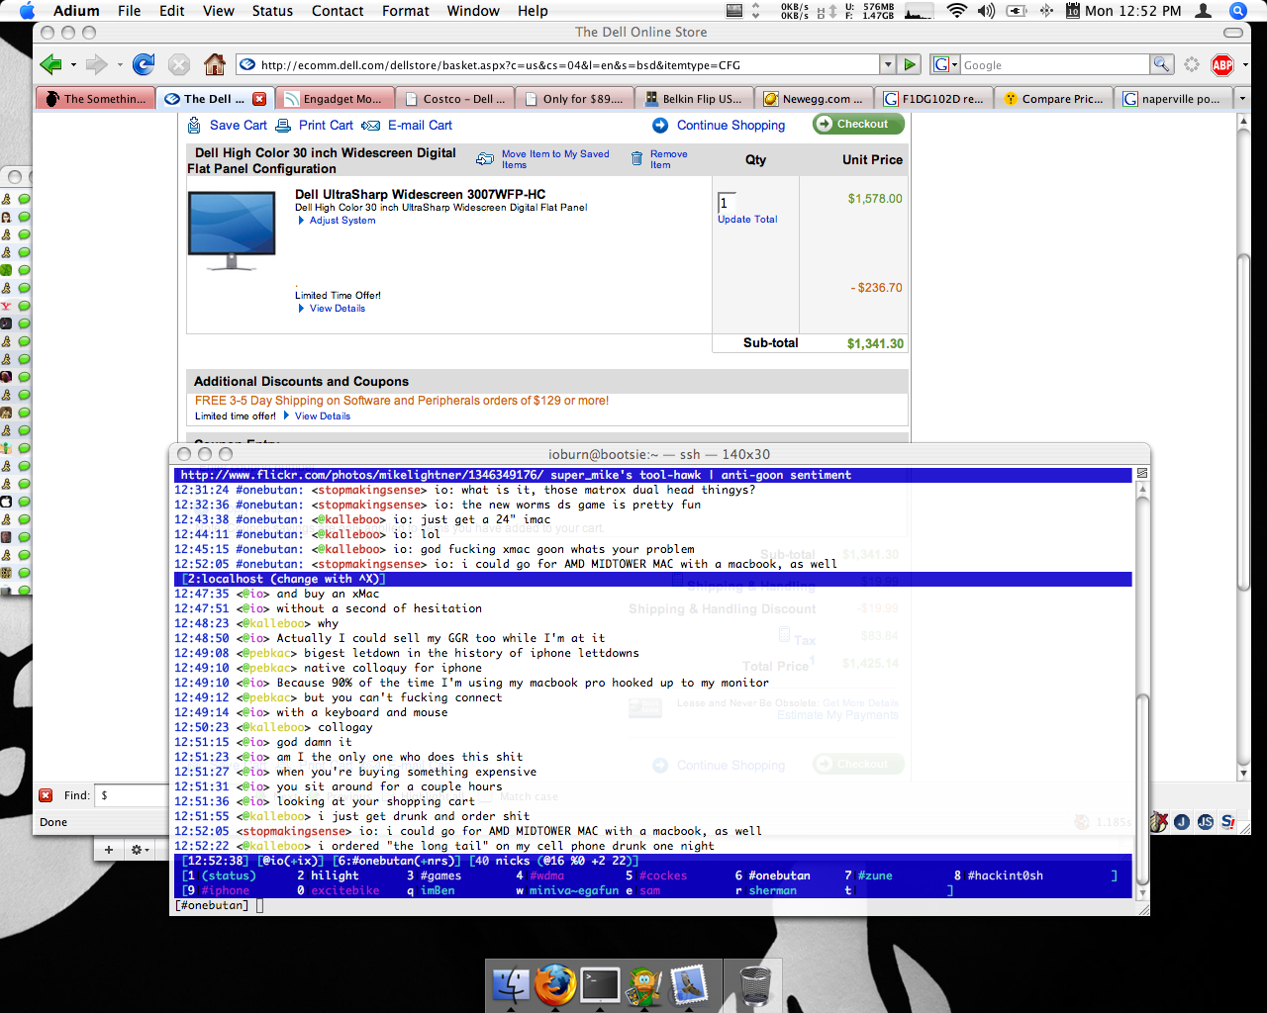The width and height of the screenshot is (1267, 1013).
Task: Open the Apple menu
Action: click(26, 11)
